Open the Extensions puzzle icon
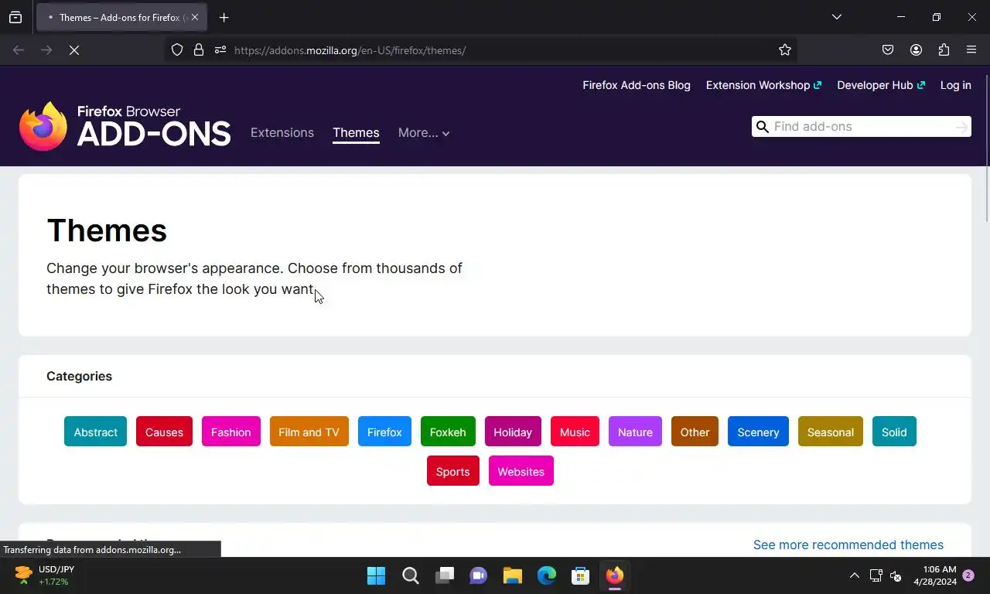 coord(944,50)
